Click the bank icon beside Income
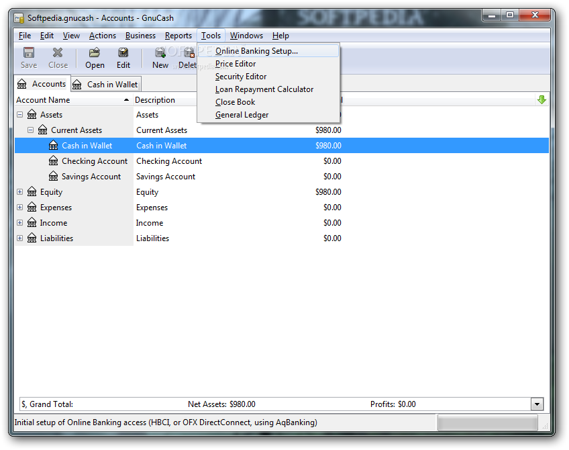569x450 pixels. (32, 222)
